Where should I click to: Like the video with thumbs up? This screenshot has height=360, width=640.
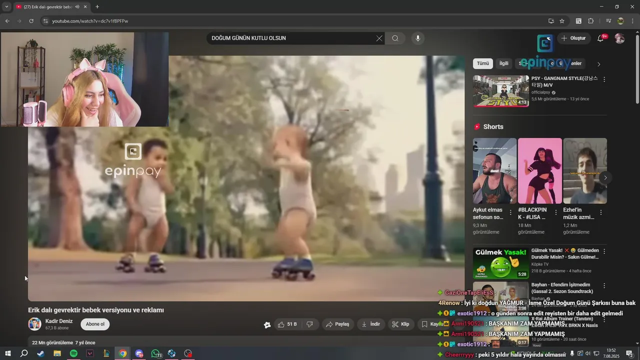click(287, 324)
